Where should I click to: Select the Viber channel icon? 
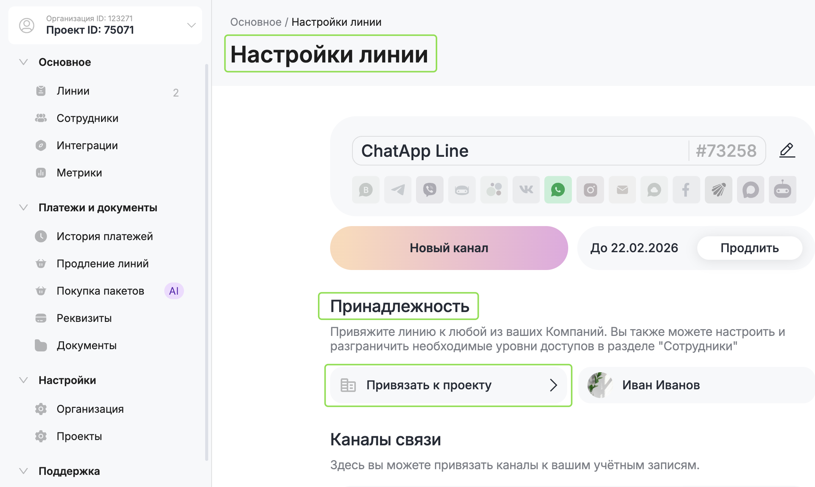point(430,190)
